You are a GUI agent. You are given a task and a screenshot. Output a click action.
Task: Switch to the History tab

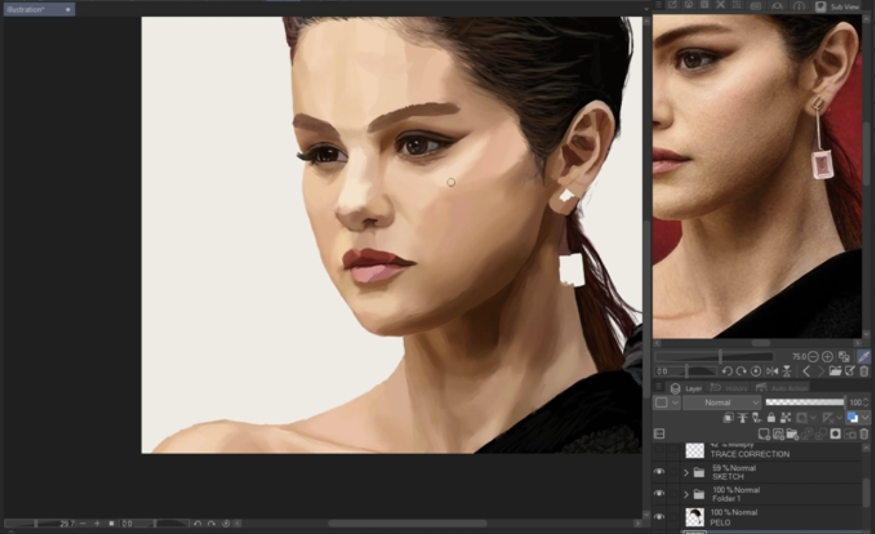click(x=728, y=388)
